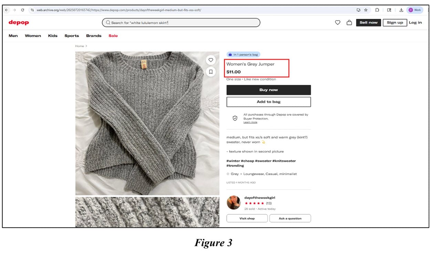Click the bookmark save icon on the photo
Image resolution: width=436 pixels, height=253 pixels.
click(211, 71)
